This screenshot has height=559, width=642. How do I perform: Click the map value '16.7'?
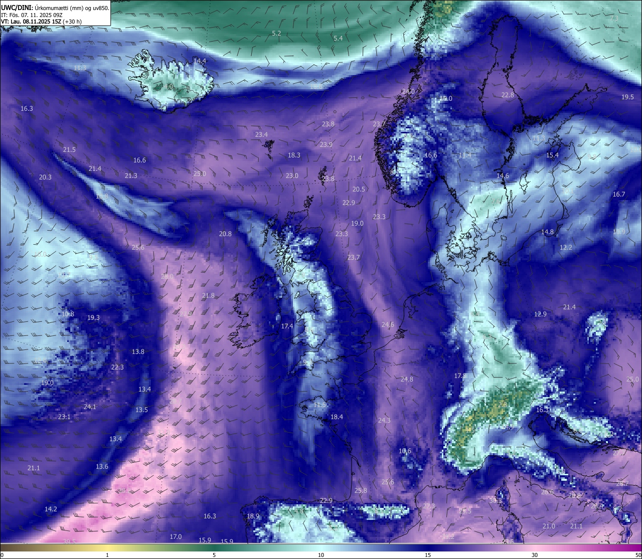pyautogui.click(x=619, y=194)
